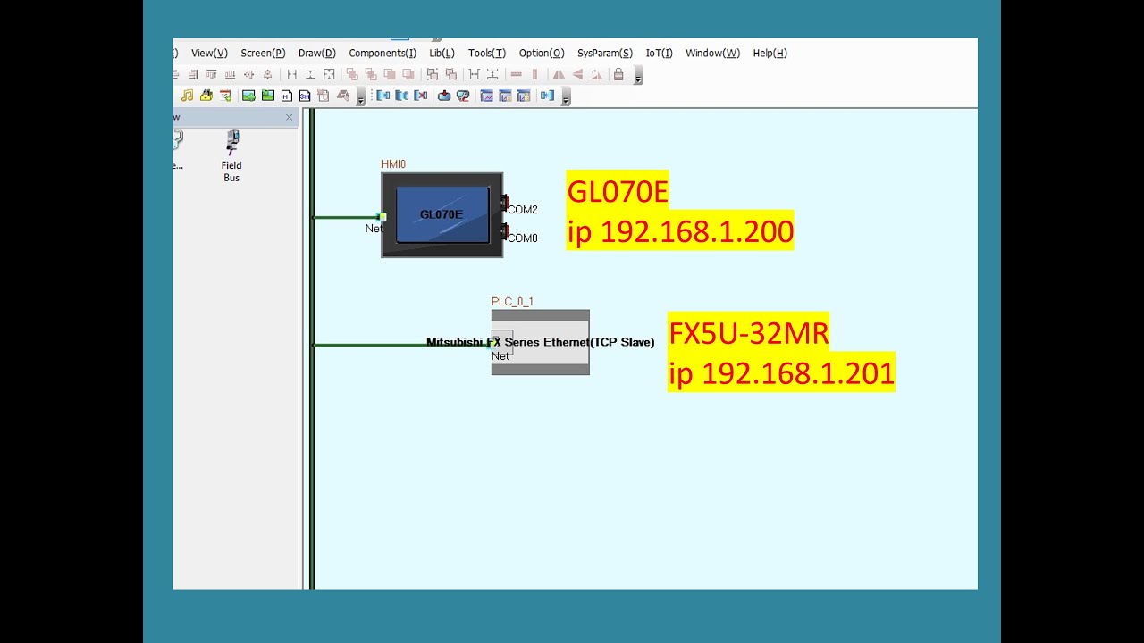The width and height of the screenshot is (1144, 643).
Task: Click the flip horizontal icon
Action: pyautogui.click(x=559, y=75)
